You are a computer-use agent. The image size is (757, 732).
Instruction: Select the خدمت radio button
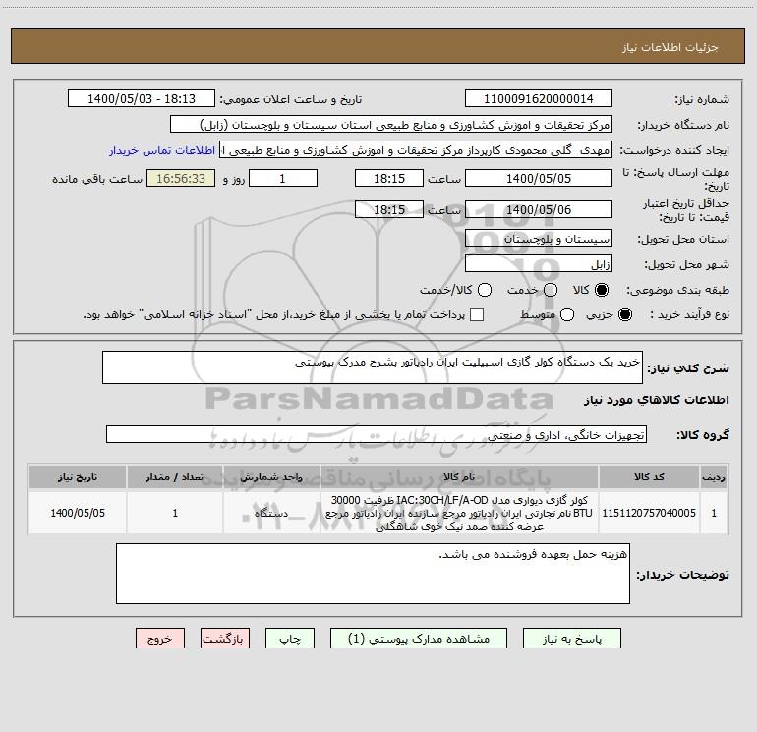[x=551, y=290]
